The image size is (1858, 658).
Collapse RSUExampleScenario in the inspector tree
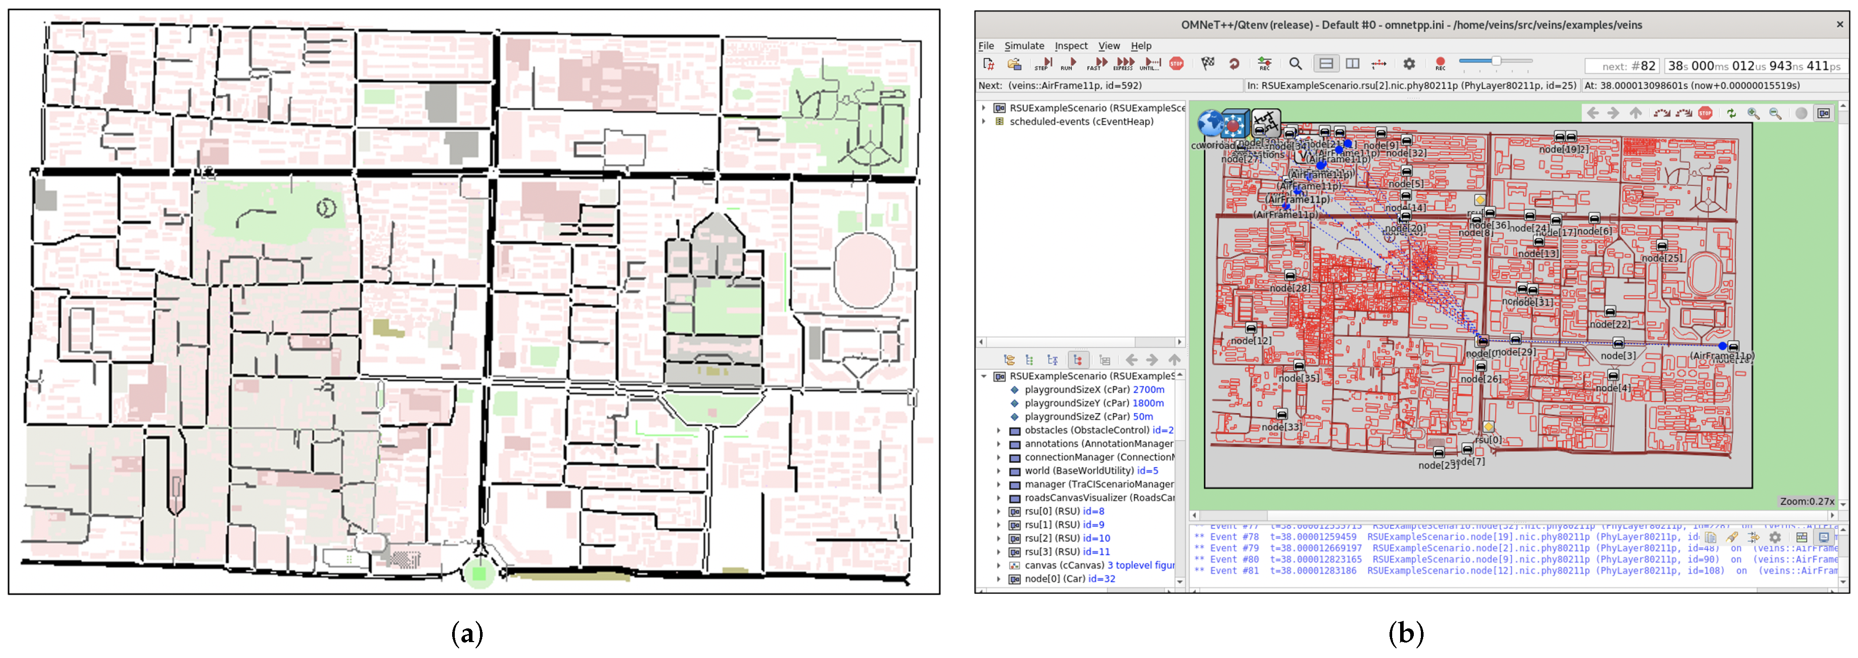[x=984, y=376]
